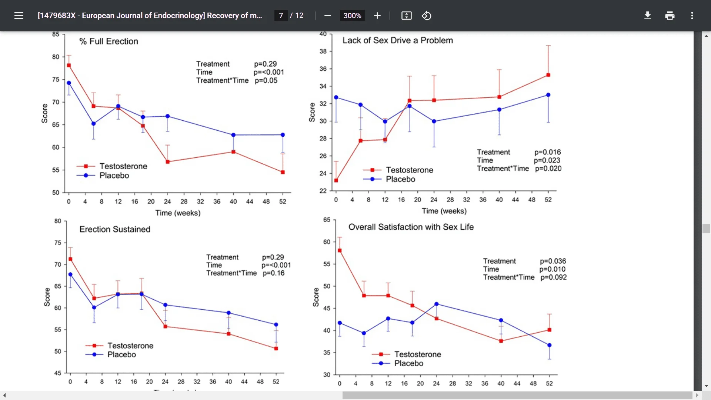Rotate the document counterclockwise
Image resolution: width=711 pixels, height=400 pixels.
tap(427, 16)
